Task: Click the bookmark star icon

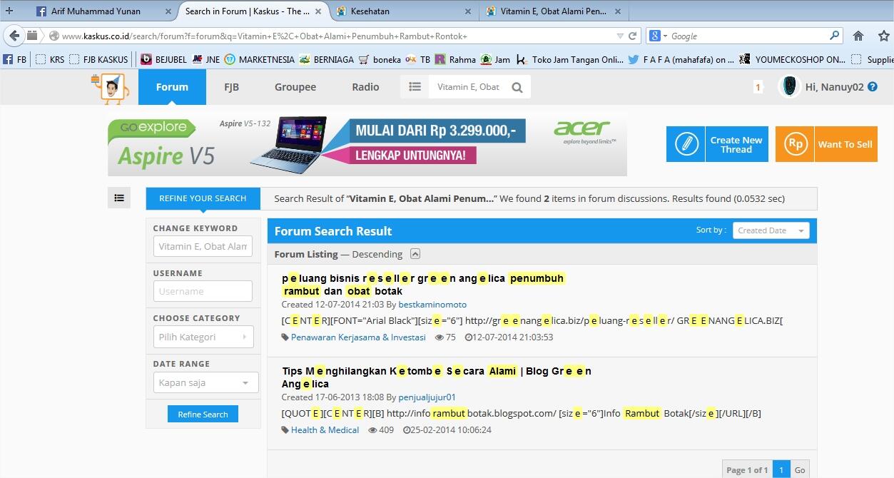Action: click(884, 36)
